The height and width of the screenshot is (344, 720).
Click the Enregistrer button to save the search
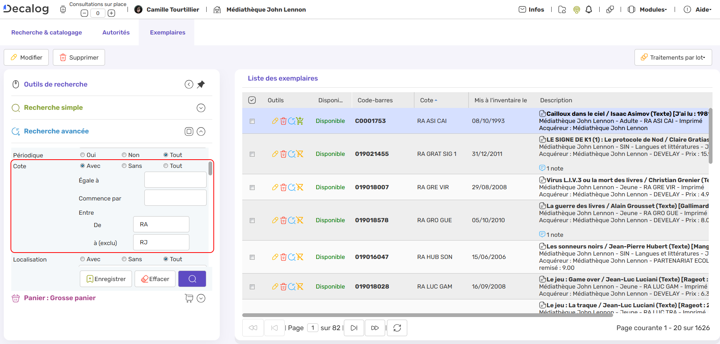click(x=106, y=279)
